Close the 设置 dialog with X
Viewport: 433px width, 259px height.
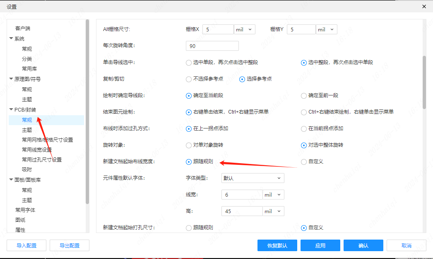pos(423,7)
